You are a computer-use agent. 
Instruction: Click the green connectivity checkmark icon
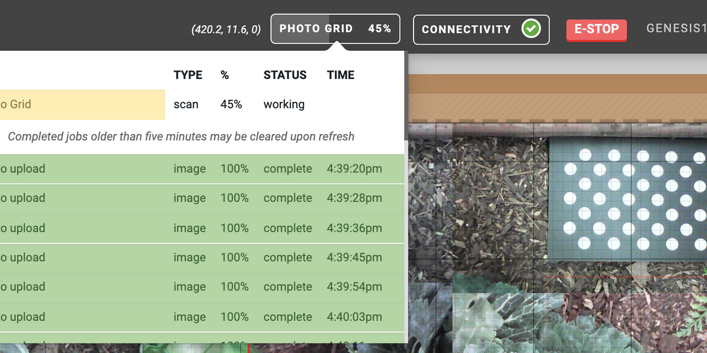click(531, 29)
